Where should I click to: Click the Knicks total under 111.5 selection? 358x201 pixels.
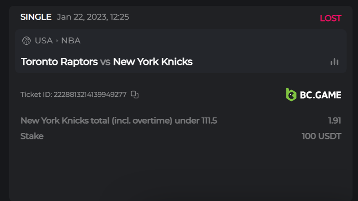(x=119, y=121)
